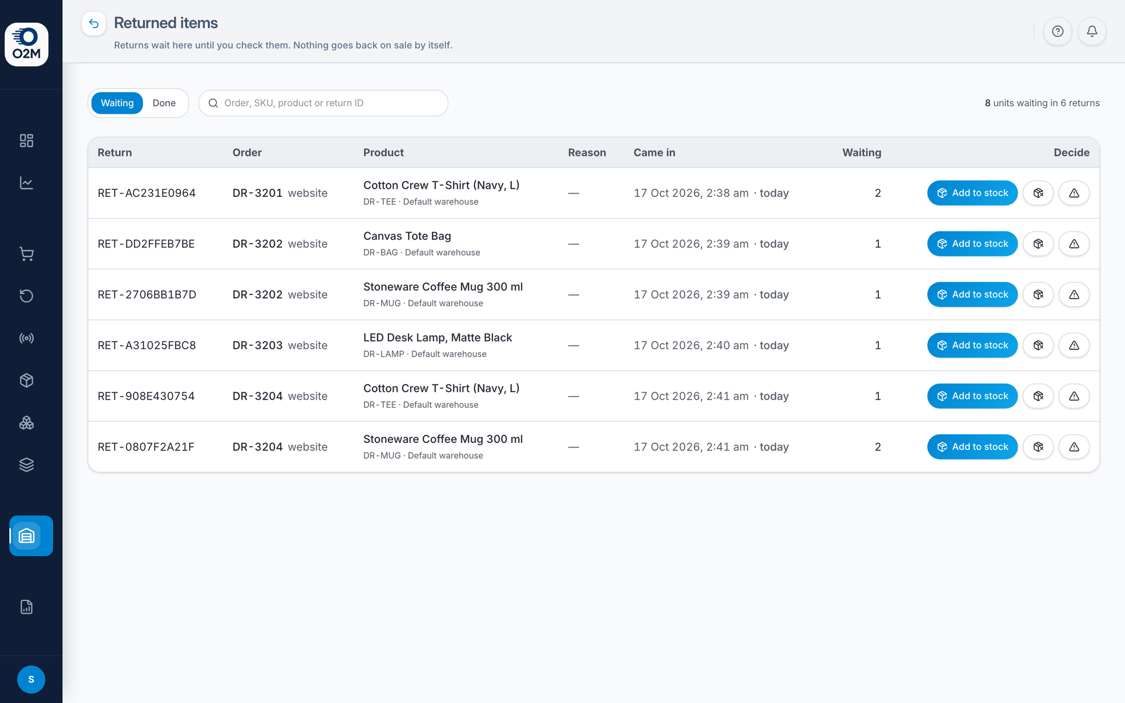Select the Waiting column header
1125x703 pixels.
[x=861, y=153]
